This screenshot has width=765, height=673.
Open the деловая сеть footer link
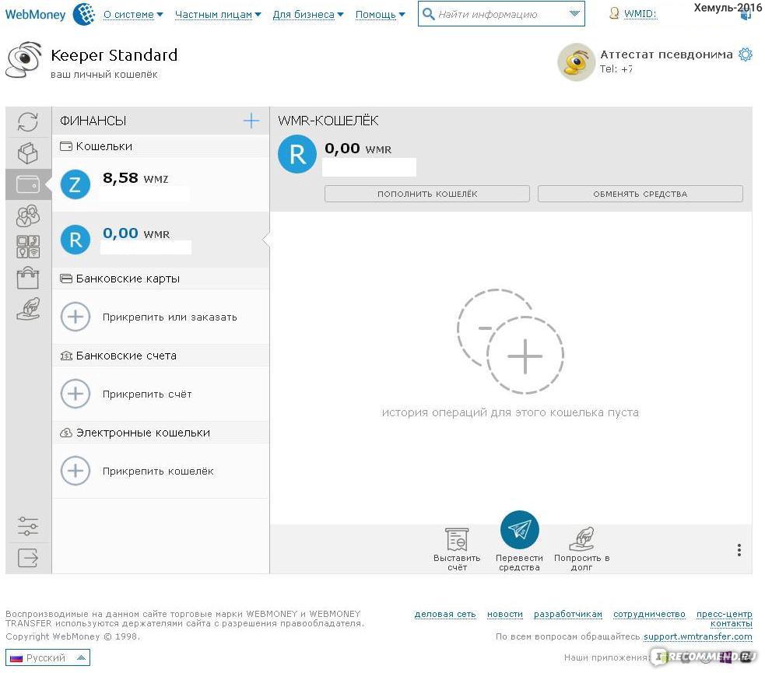coord(445,614)
